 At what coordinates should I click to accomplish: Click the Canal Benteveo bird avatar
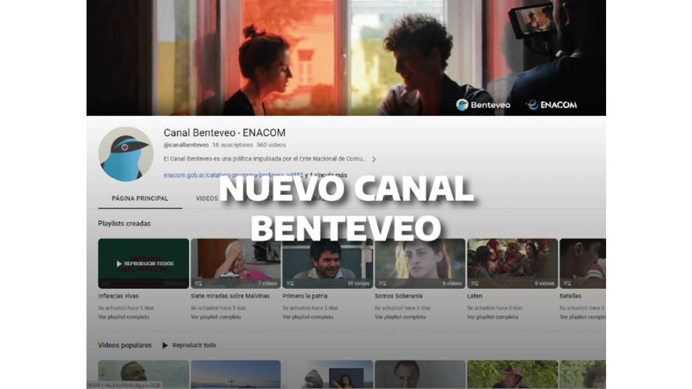click(x=126, y=154)
